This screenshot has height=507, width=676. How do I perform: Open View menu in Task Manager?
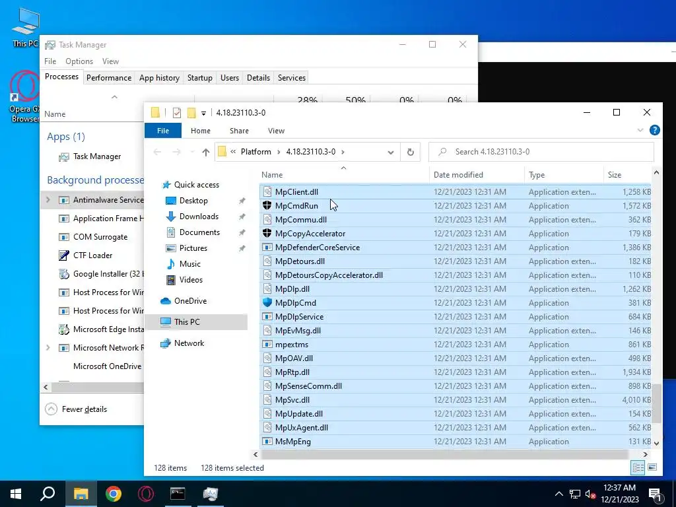click(110, 61)
